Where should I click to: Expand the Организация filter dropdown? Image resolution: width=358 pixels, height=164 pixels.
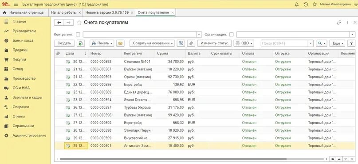click(352, 35)
